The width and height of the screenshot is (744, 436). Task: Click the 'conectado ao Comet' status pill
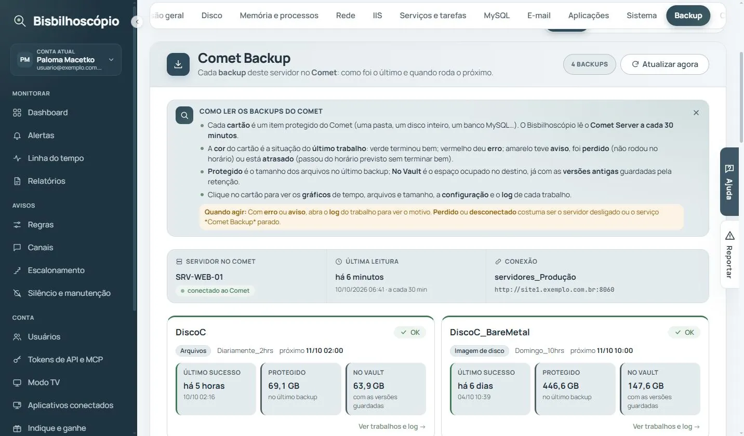point(215,291)
